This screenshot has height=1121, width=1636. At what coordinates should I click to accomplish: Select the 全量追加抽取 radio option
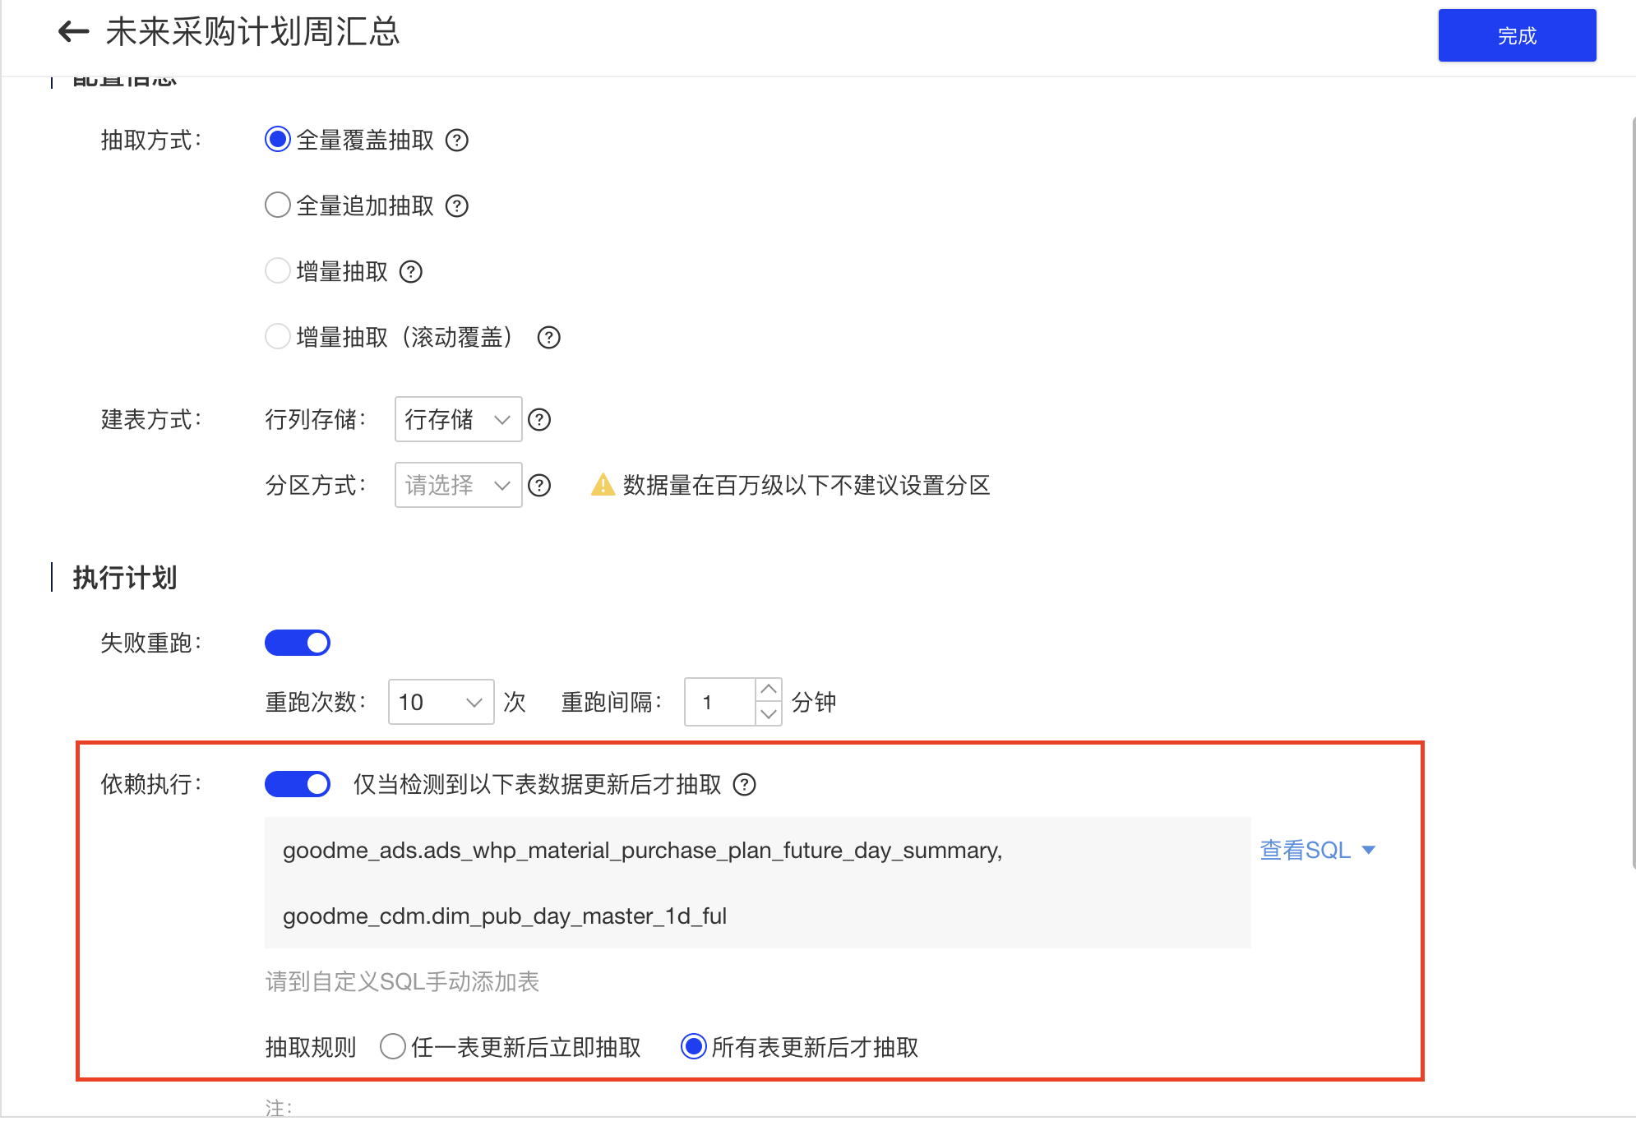click(x=277, y=205)
